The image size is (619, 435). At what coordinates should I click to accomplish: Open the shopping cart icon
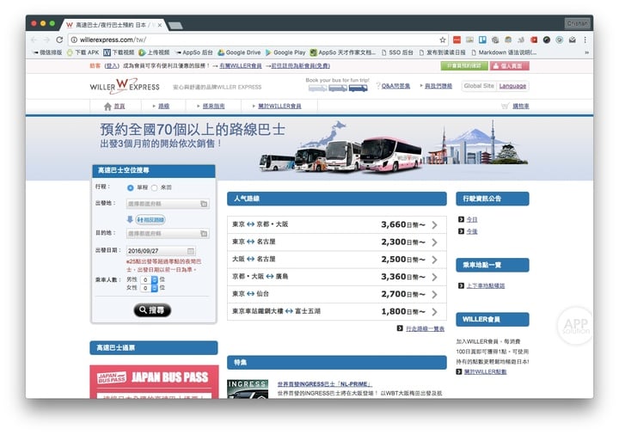pyautogui.click(x=505, y=106)
